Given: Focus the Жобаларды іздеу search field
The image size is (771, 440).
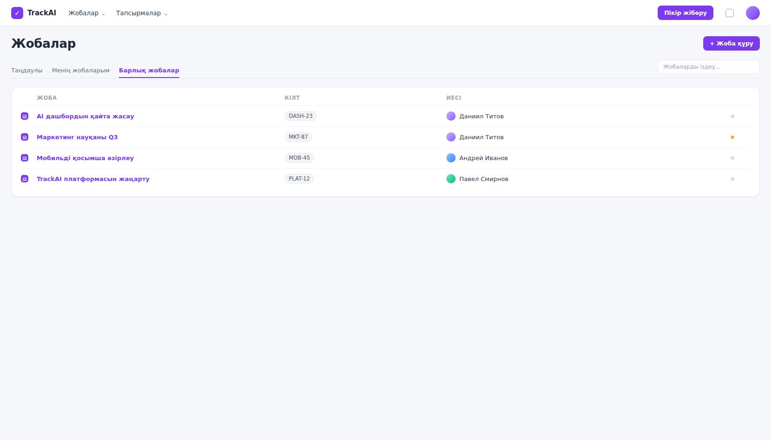Looking at the screenshot, I should [x=709, y=67].
